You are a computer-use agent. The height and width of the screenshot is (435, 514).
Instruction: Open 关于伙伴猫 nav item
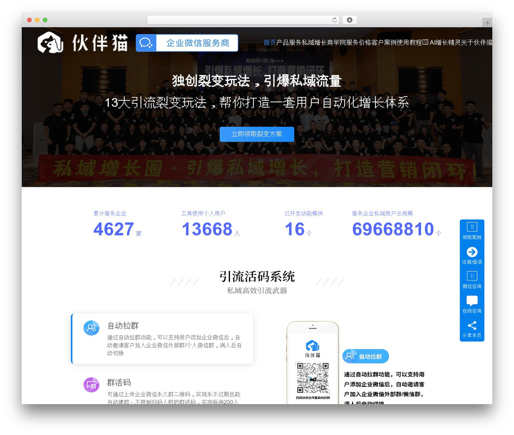[x=477, y=43]
